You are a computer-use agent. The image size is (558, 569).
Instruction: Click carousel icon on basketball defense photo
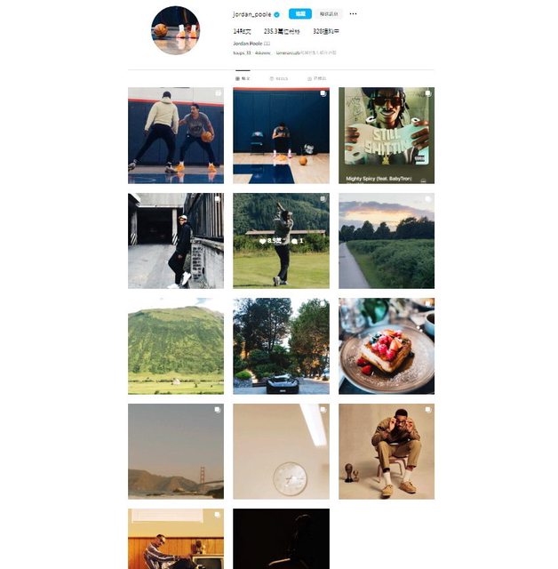point(218,93)
